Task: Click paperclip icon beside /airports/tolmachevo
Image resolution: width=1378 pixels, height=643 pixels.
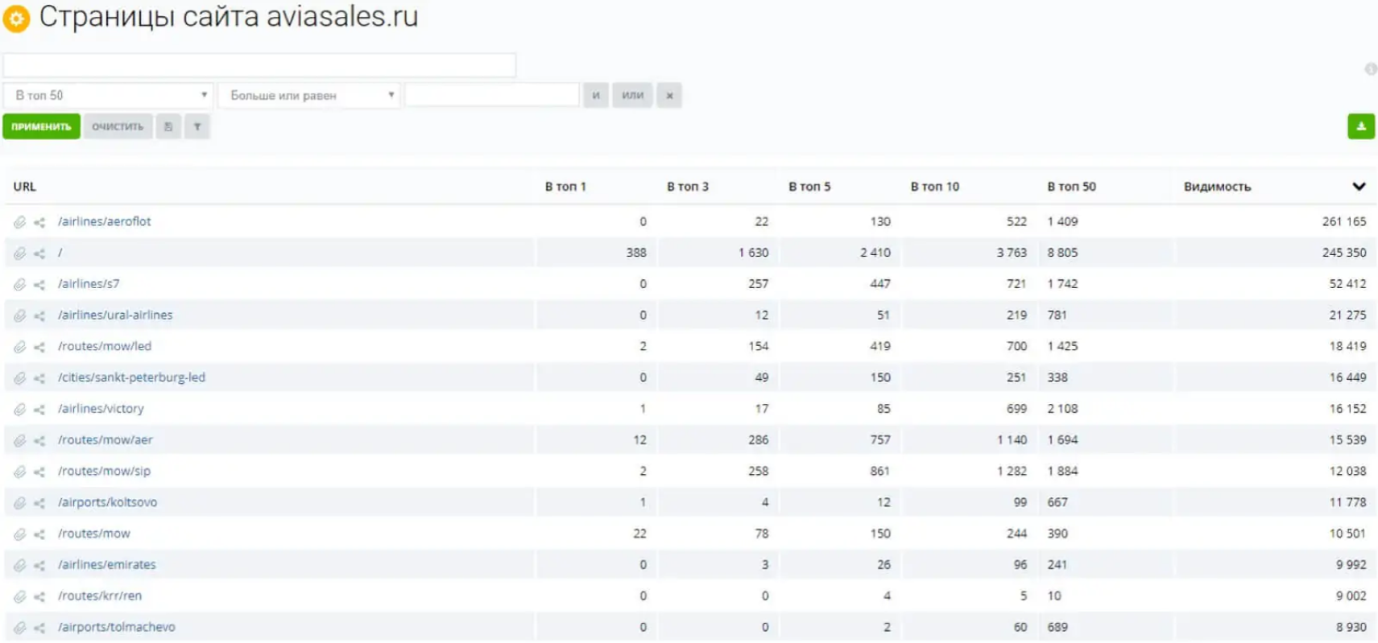Action: (20, 628)
